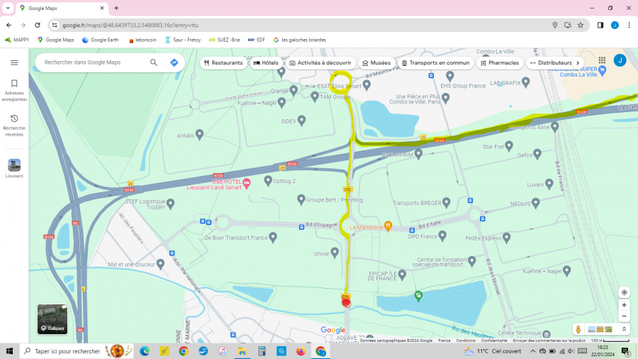Image resolution: width=638 pixels, height=359 pixels.
Task: Focus the Rechercher dans Google Maps field
Action: coord(92,62)
